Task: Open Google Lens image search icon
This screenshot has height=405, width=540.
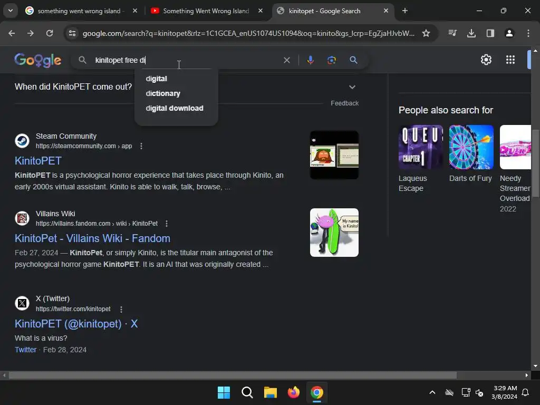Action: point(332,60)
